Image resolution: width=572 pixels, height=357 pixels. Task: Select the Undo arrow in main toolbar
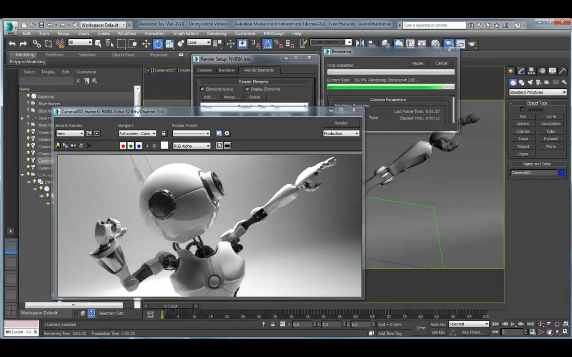pyautogui.click(x=12, y=44)
